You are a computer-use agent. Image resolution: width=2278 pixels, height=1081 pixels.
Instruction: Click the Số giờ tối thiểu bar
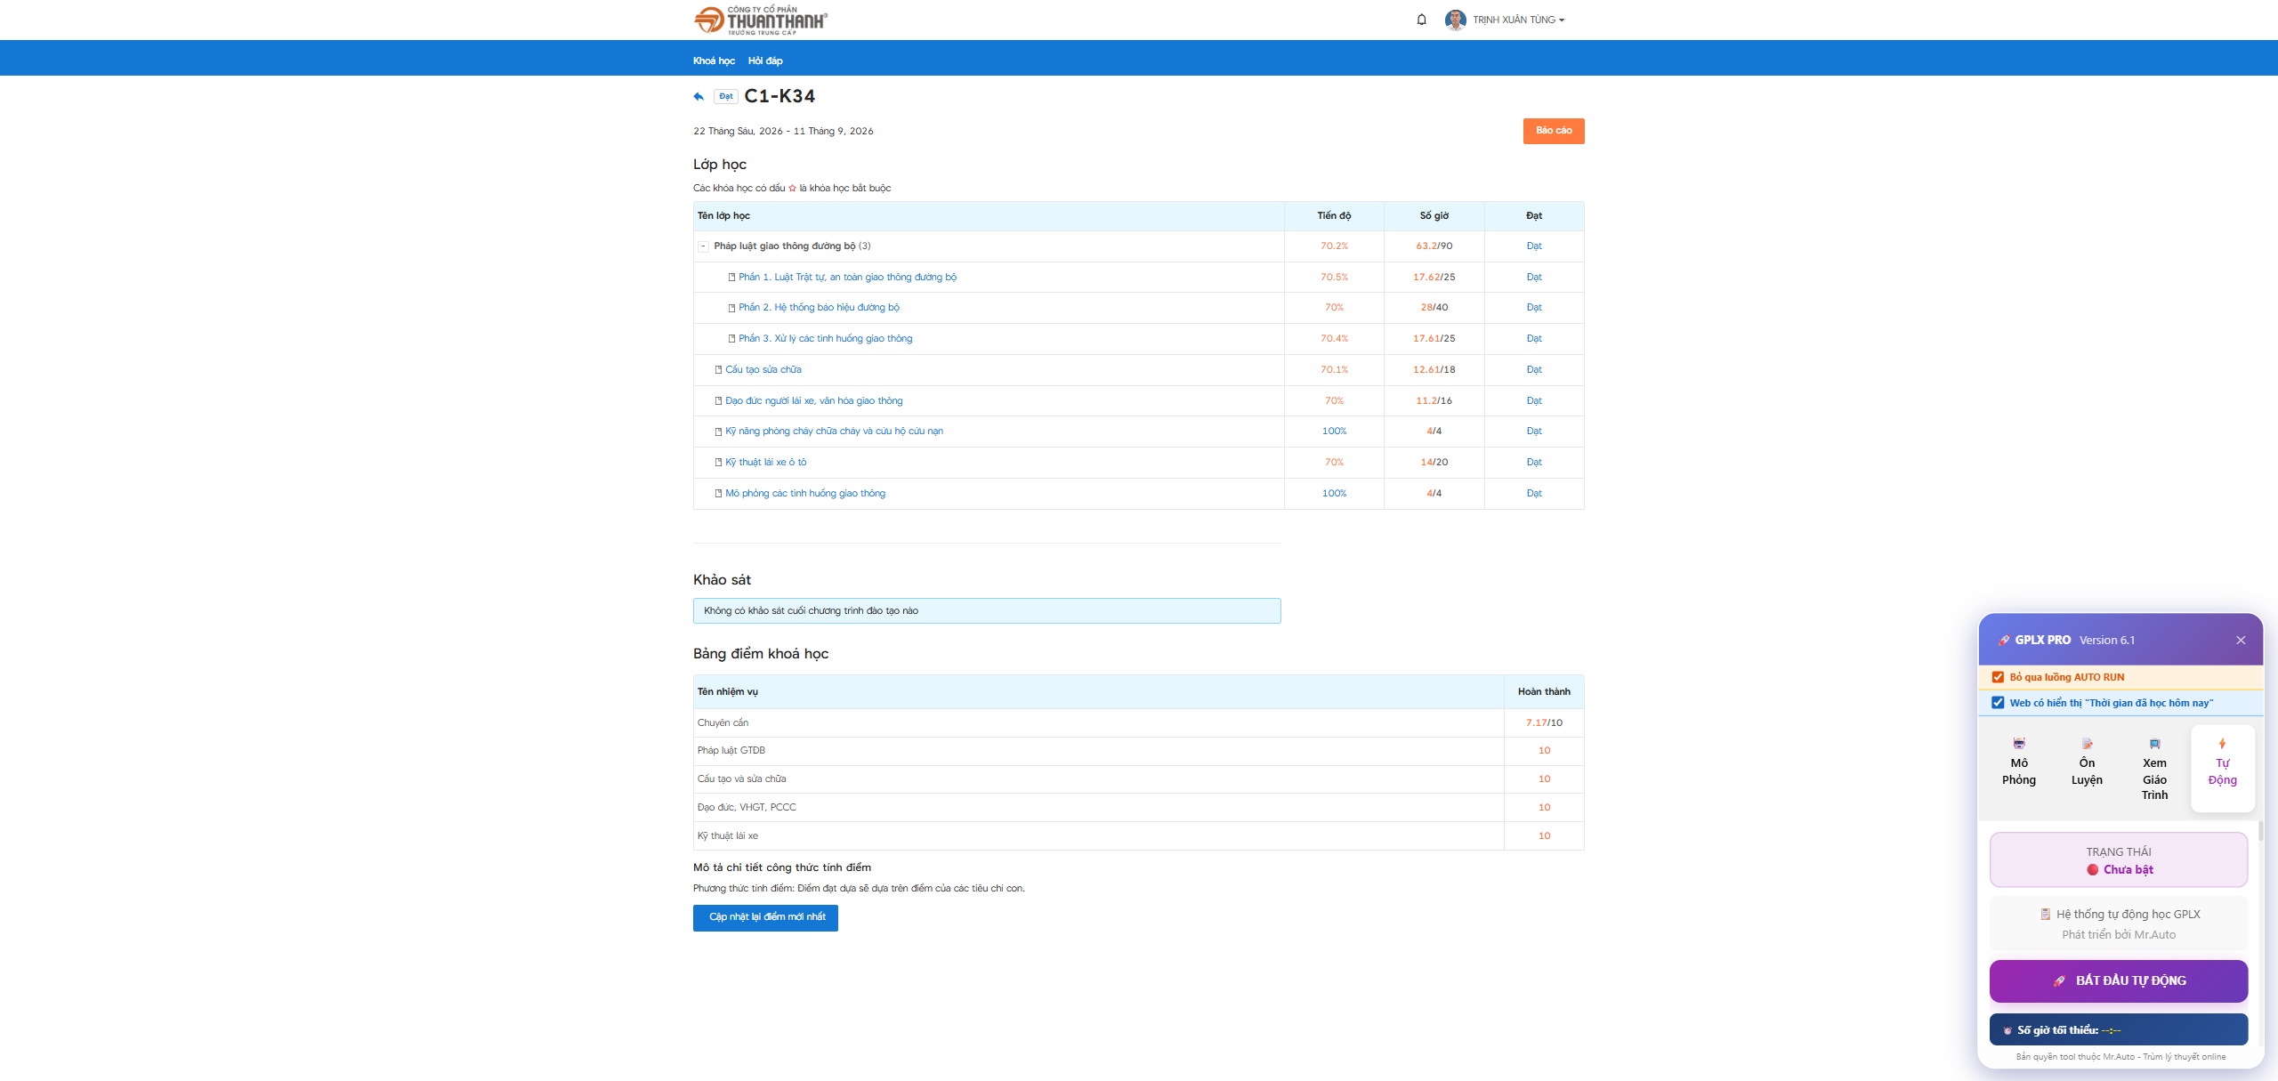point(2119,1030)
